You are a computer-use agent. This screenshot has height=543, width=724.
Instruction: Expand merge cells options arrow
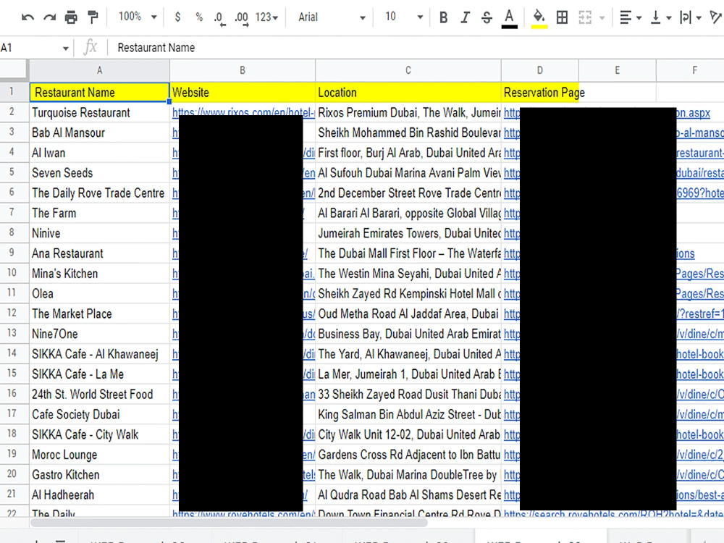[x=602, y=18]
